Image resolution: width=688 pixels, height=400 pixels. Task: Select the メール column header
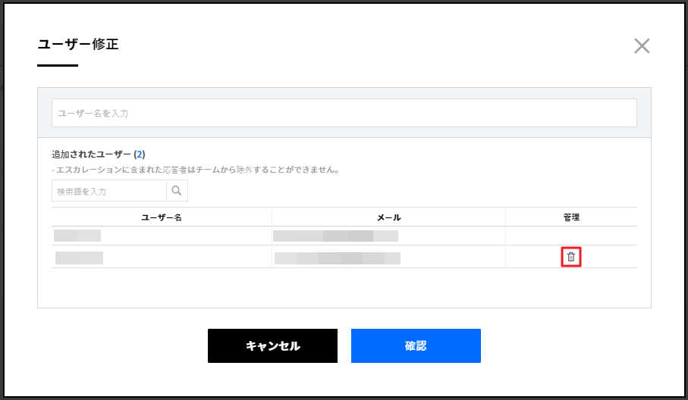click(388, 217)
